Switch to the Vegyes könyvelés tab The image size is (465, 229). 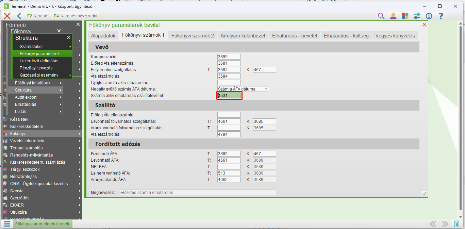pyautogui.click(x=395, y=35)
